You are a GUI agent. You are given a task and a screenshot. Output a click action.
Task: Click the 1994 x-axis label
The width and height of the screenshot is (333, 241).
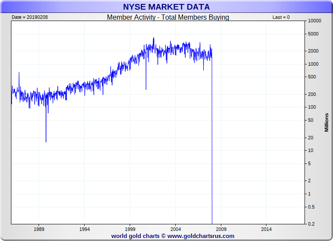click(x=85, y=229)
